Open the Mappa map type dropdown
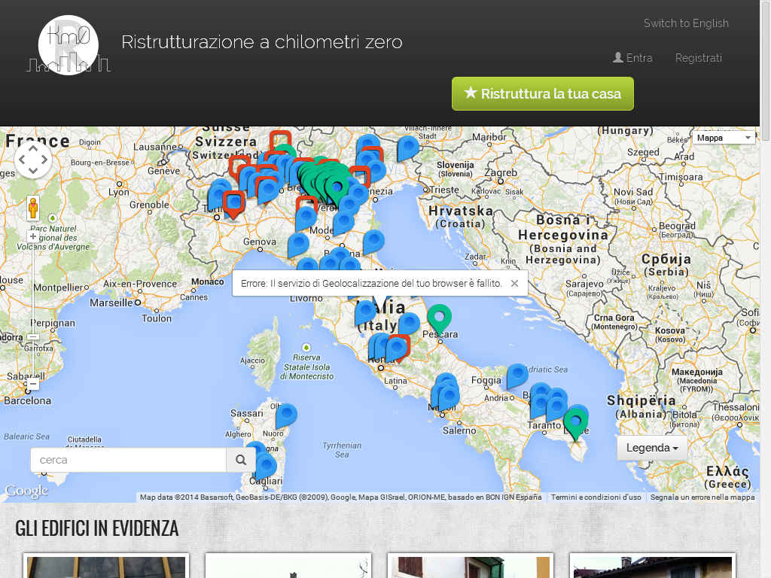Viewport: 771px width, 578px height. [724, 138]
